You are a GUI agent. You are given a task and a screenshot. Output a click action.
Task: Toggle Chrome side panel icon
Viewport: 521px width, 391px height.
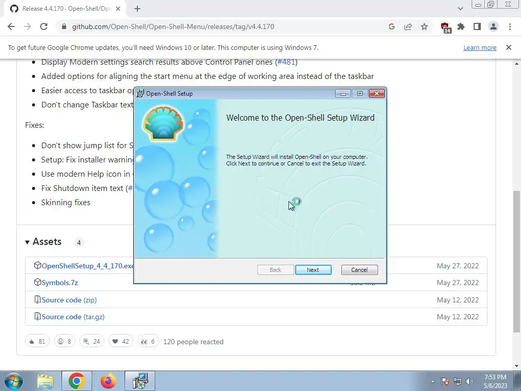(477, 26)
